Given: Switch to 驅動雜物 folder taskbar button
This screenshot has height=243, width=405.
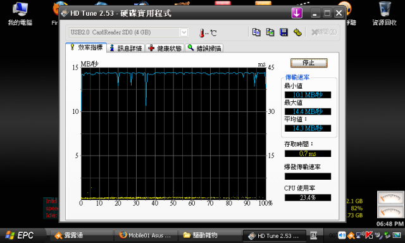Looking at the screenshot, I should (x=209, y=235).
